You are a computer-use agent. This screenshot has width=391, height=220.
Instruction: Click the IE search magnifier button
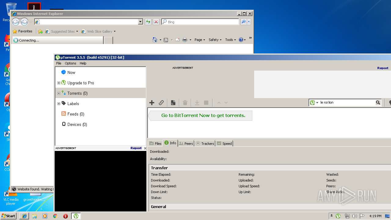pyautogui.click(x=243, y=22)
